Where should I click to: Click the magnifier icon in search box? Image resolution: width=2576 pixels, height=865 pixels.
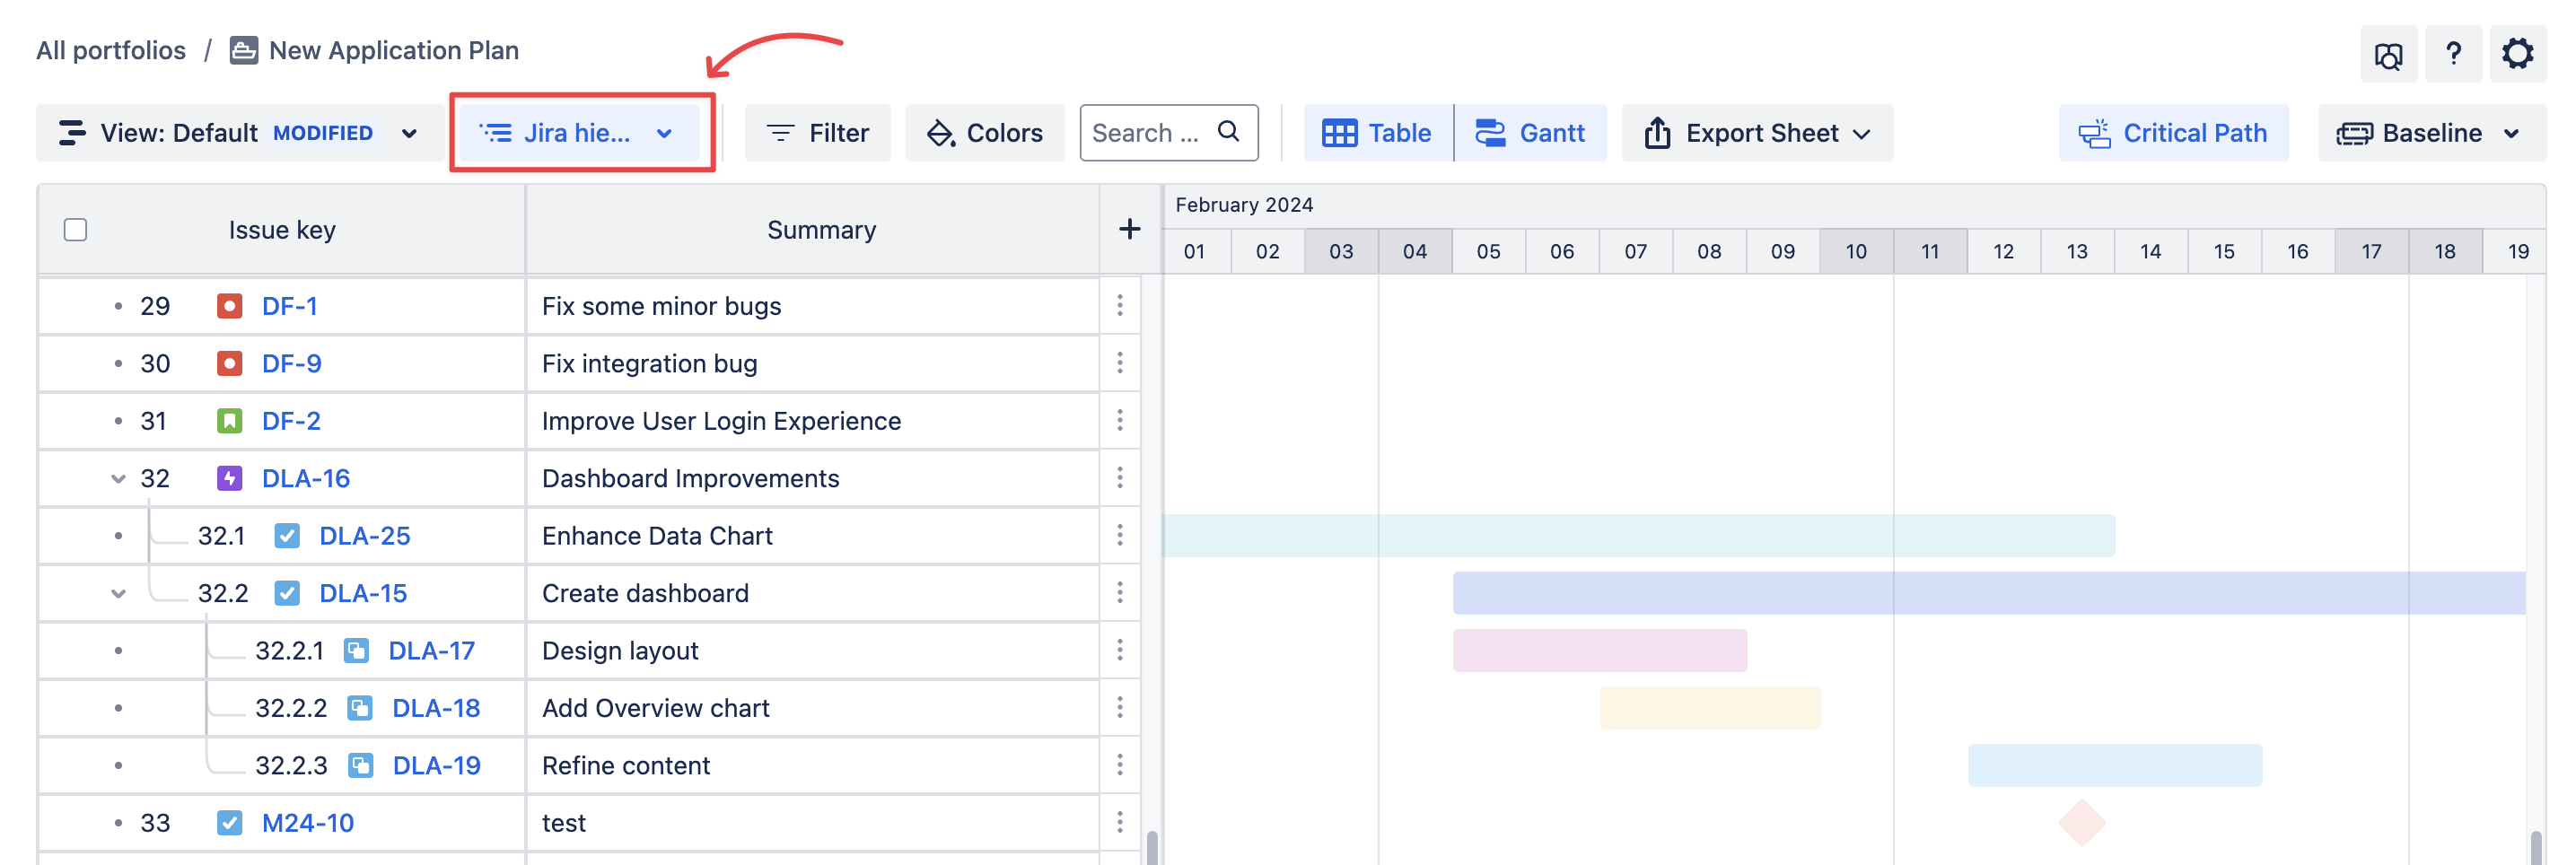pyautogui.click(x=1228, y=132)
